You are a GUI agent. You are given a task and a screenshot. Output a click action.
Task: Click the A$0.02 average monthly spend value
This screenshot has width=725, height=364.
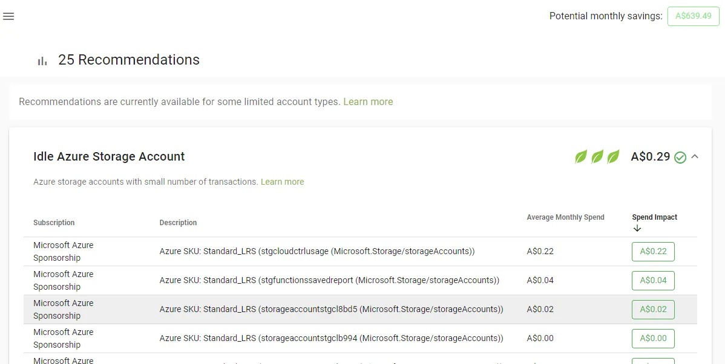click(540, 310)
